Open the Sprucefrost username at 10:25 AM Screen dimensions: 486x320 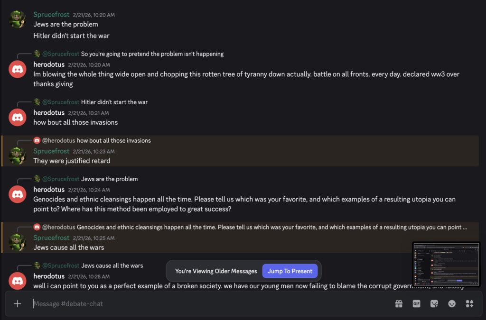(x=51, y=238)
